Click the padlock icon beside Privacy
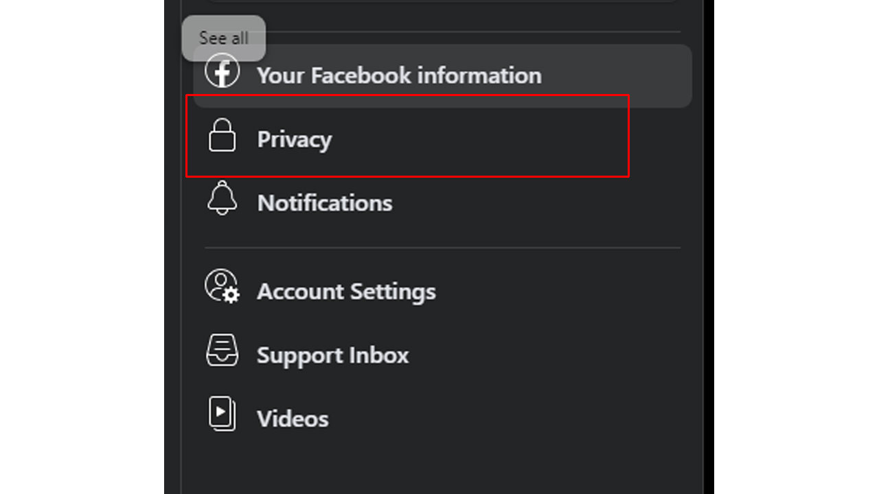The image size is (879, 494). point(222,135)
